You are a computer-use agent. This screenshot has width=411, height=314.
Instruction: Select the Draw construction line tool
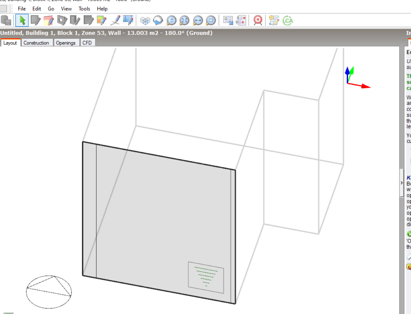pos(115,21)
